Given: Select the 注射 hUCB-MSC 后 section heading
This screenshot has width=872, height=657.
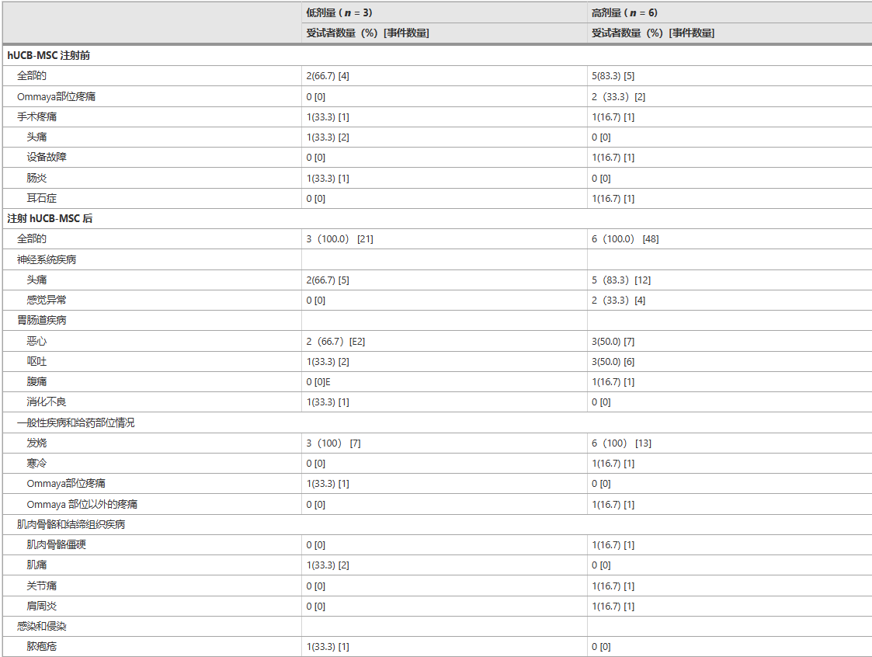Looking at the screenshot, I should click(50, 219).
